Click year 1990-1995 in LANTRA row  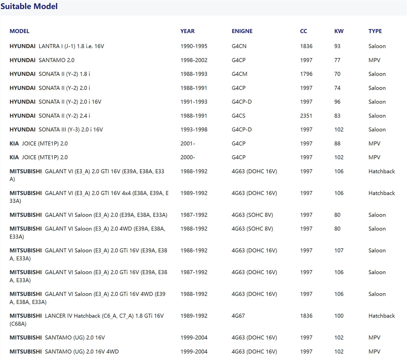click(x=194, y=46)
